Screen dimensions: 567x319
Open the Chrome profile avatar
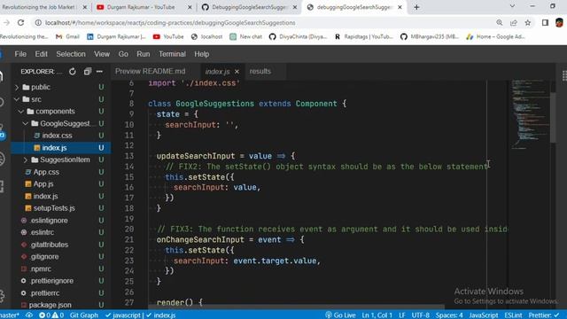click(x=559, y=22)
